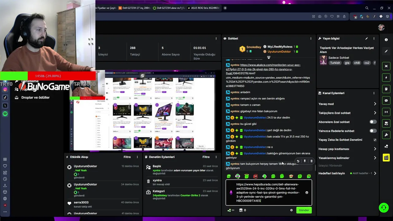
Task: Switch to Dell G2723H alınır mı tab
Action: point(169,8)
